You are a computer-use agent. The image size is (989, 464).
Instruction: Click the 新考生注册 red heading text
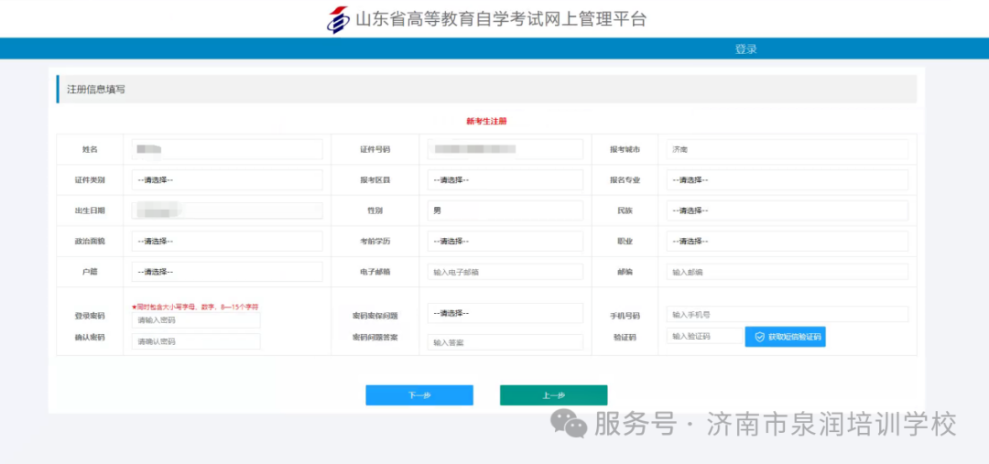(486, 121)
